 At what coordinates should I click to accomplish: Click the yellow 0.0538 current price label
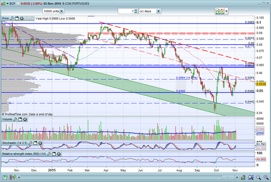261,84
